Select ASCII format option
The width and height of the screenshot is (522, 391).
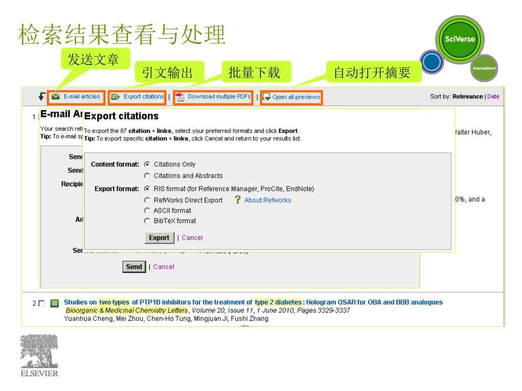147,210
